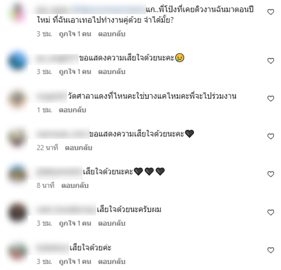Like the comment about พี่โป้ง with heart icon

click(270, 12)
